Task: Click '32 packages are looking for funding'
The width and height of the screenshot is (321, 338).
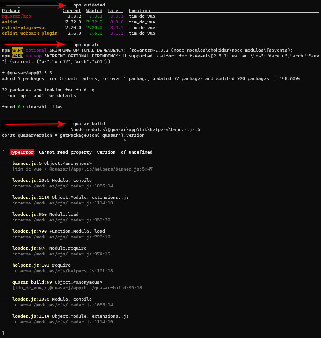Action: [48, 90]
